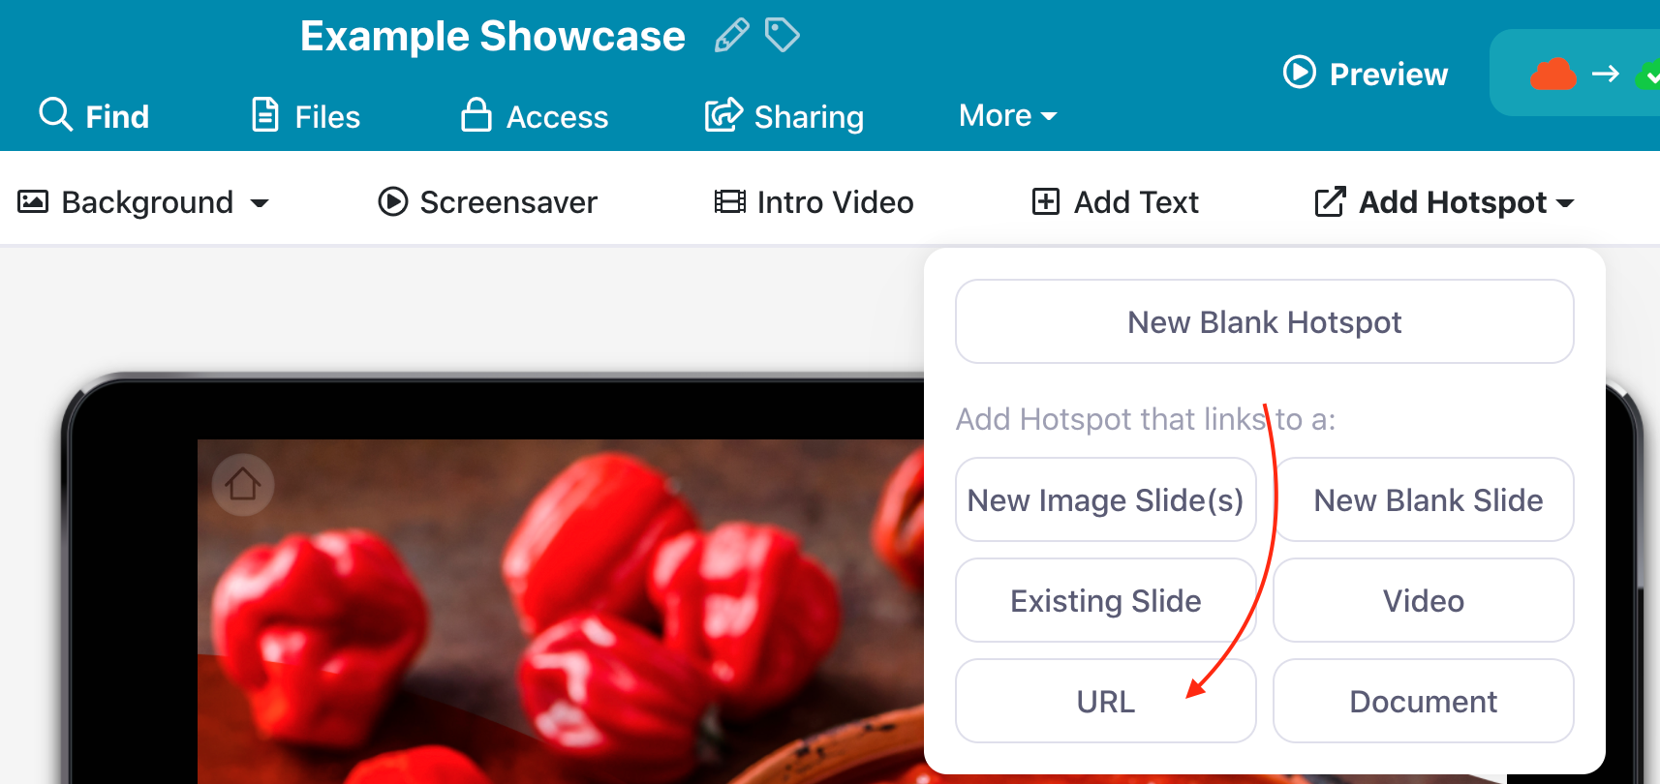Click the home icon on the slide
1660x784 pixels.
tap(243, 484)
